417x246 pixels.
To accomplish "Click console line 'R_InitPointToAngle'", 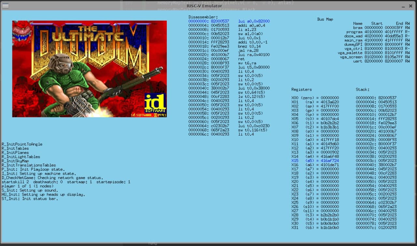I will pos(22,144).
